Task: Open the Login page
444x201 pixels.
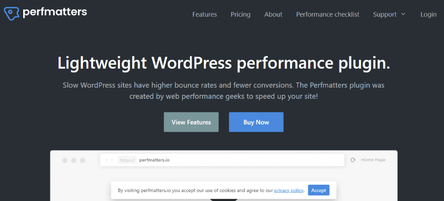Action: (x=428, y=14)
